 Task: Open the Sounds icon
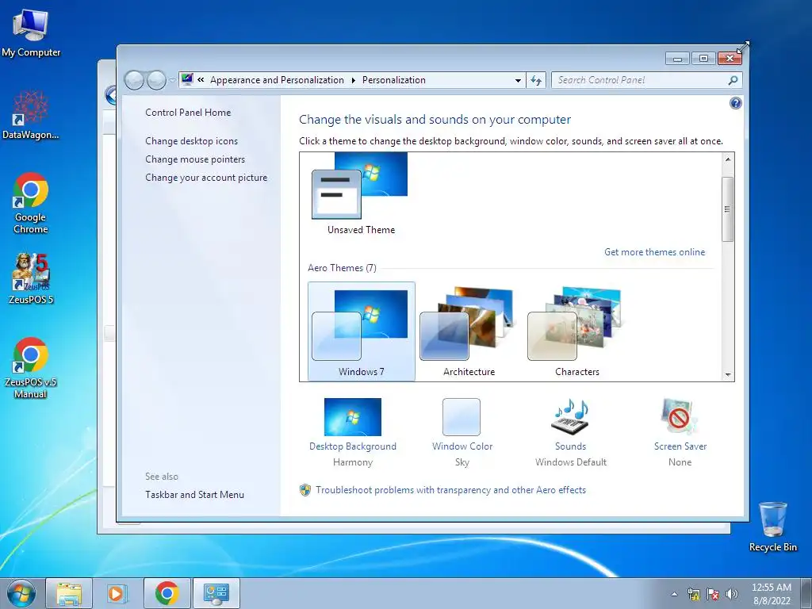570,417
